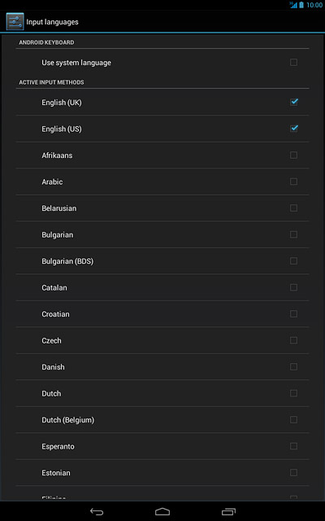325x521 pixels.
Task: Check the Catalan checkbox
Action: click(x=293, y=287)
